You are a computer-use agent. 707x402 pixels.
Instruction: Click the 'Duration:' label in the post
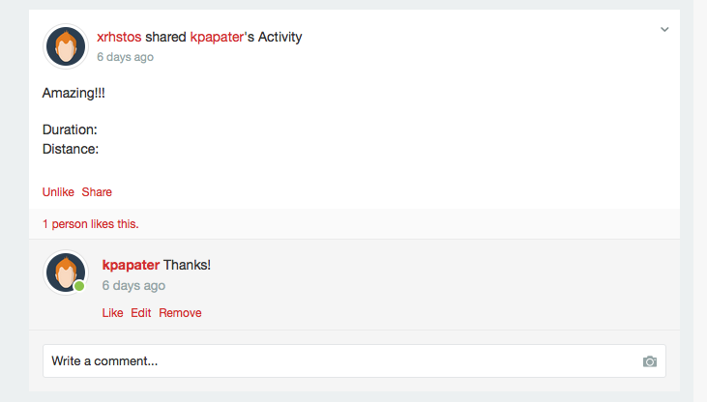coord(70,129)
